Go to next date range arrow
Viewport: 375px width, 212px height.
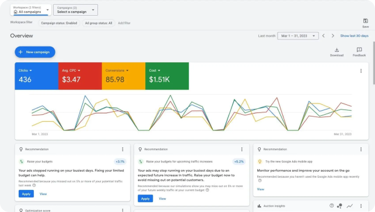pos(332,36)
